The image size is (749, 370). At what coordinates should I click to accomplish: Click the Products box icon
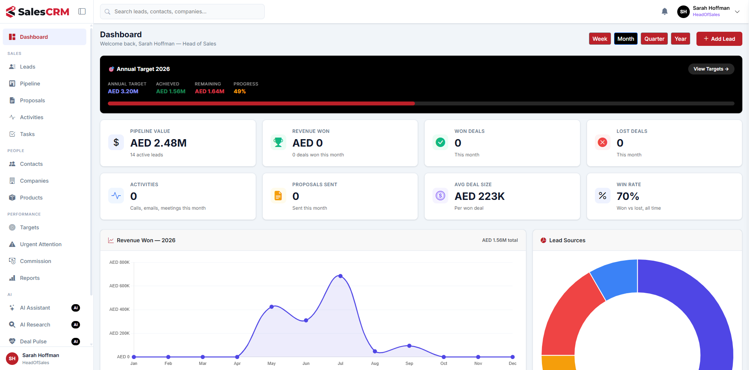12,198
